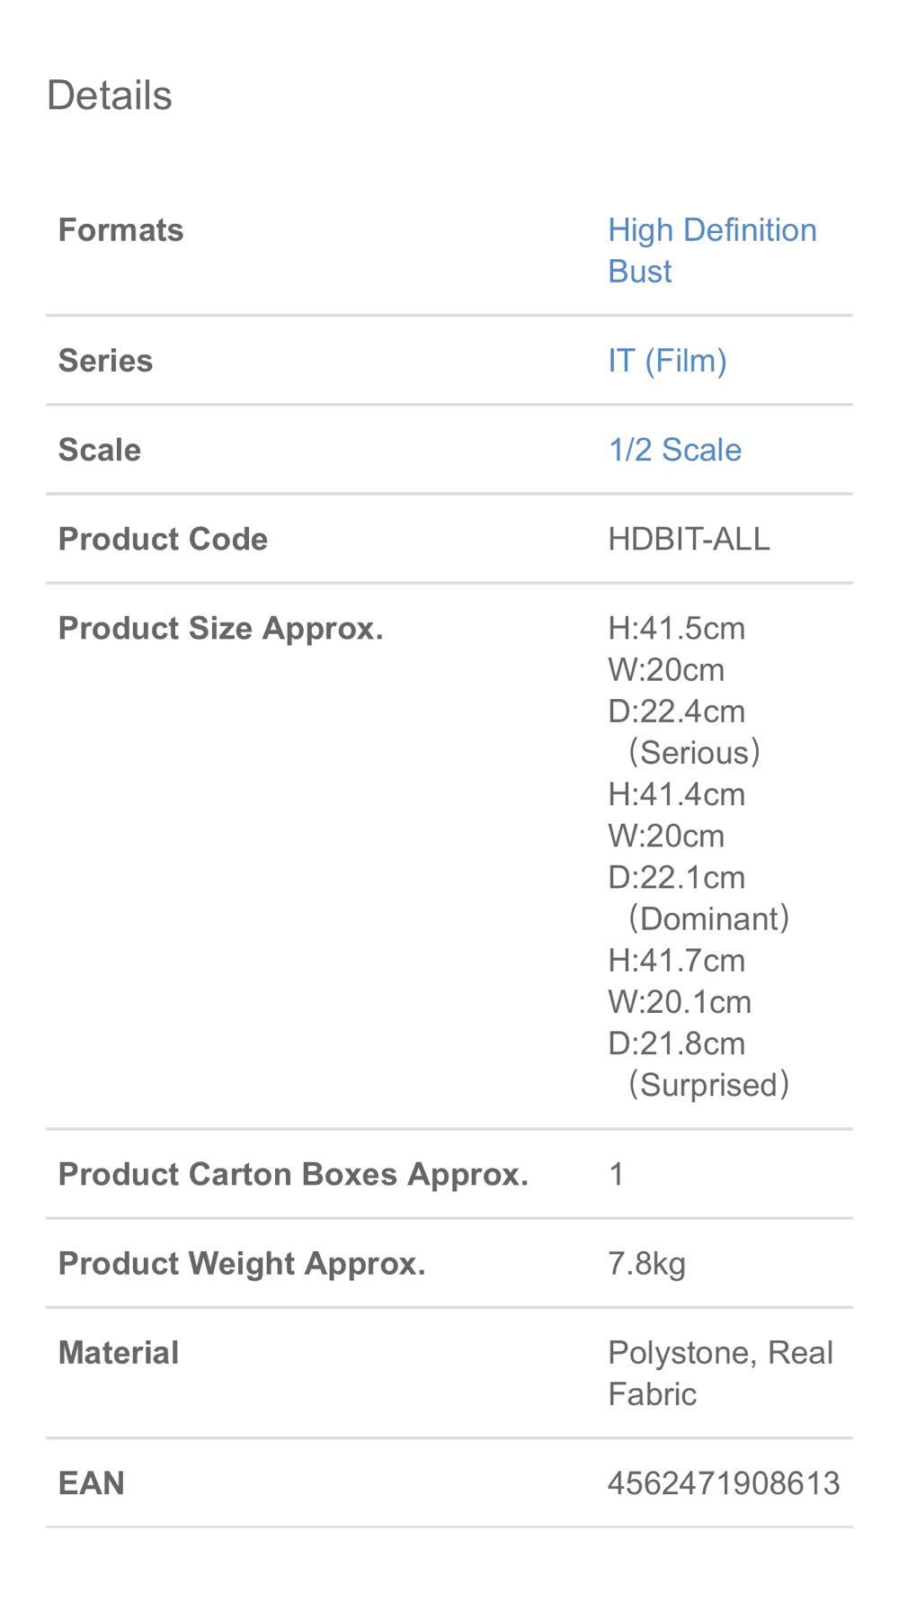This screenshot has width=899, height=1612.
Task: Click the Material row label
Action: (x=119, y=1353)
